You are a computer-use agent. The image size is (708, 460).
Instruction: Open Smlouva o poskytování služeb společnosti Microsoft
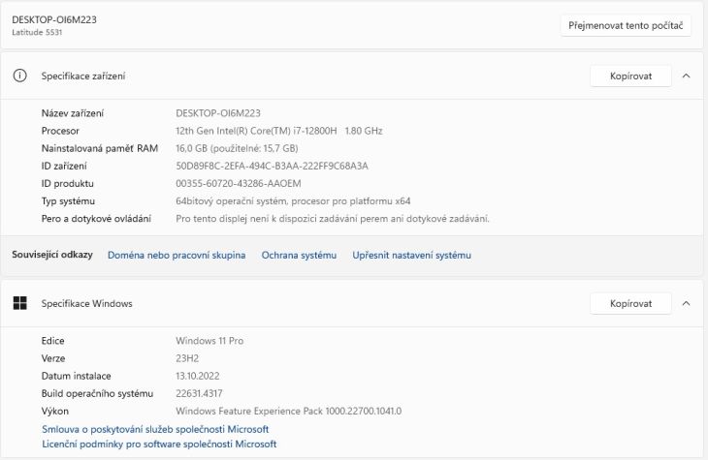pos(155,429)
